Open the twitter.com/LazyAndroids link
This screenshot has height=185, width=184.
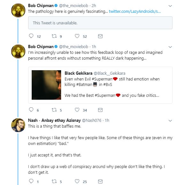tap(135, 12)
